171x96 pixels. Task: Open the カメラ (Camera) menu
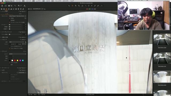[x=48, y=1]
